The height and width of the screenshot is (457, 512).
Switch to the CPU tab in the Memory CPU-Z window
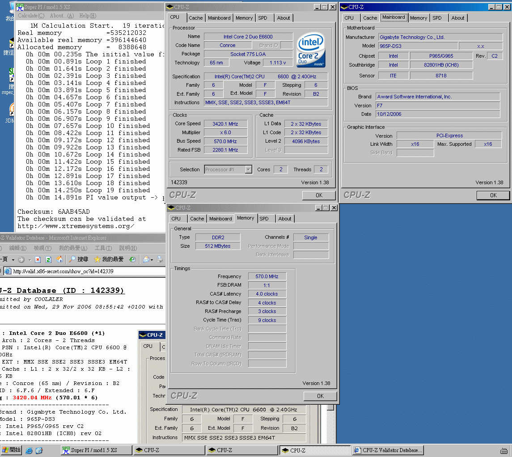(x=176, y=219)
